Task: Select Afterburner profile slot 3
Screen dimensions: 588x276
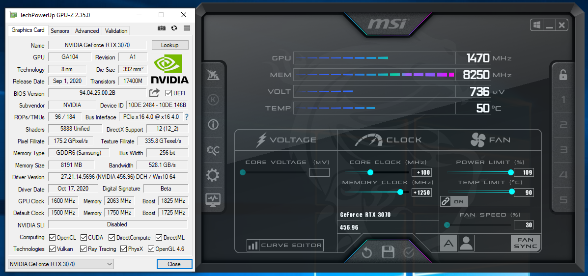Action: pyautogui.click(x=563, y=150)
